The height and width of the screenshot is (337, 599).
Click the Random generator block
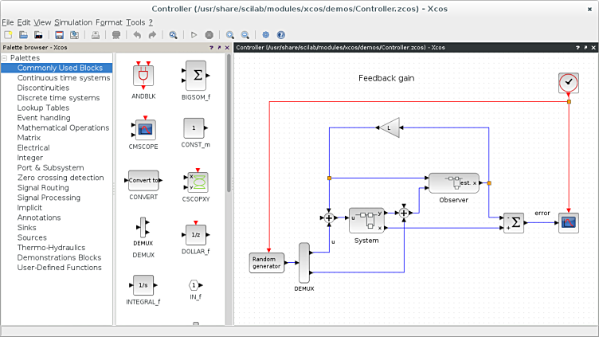pyautogui.click(x=267, y=262)
